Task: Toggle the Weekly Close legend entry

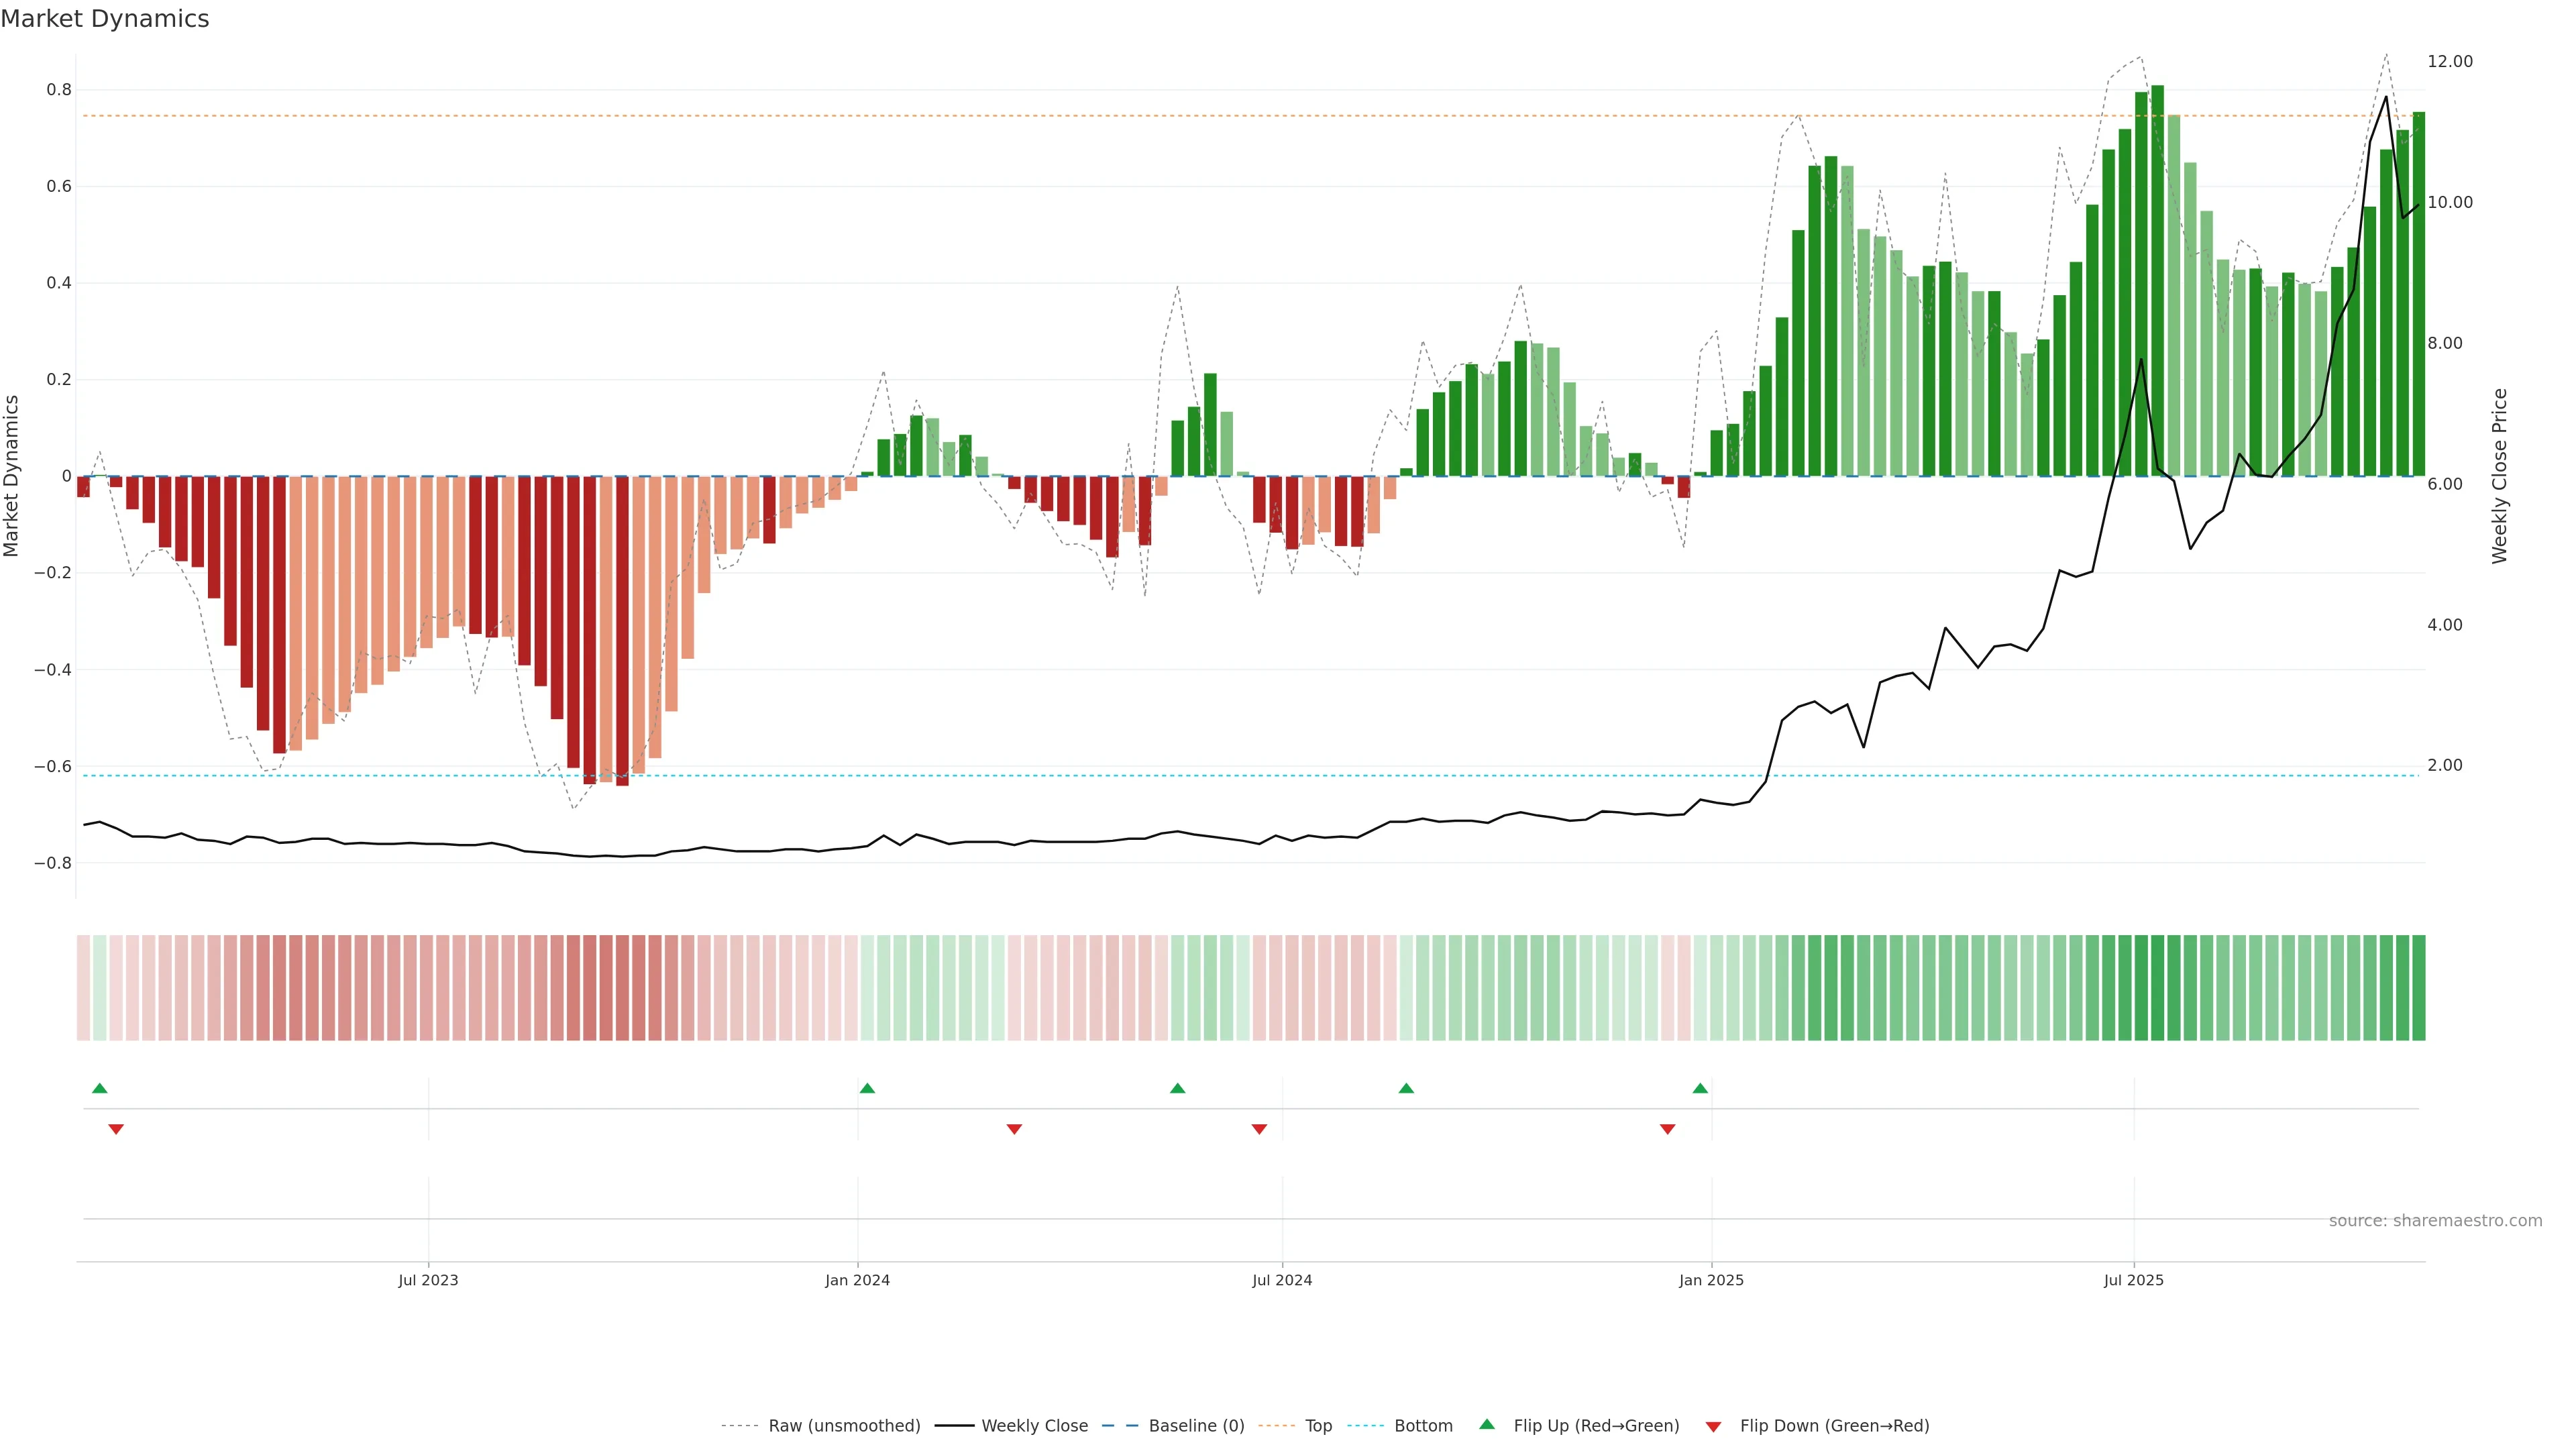Action: (x=1034, y=1426)
